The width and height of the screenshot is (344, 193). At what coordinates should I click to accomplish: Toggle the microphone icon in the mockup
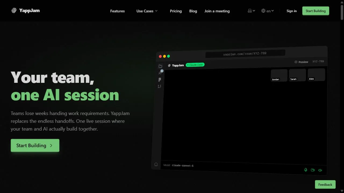pos(306,170)
